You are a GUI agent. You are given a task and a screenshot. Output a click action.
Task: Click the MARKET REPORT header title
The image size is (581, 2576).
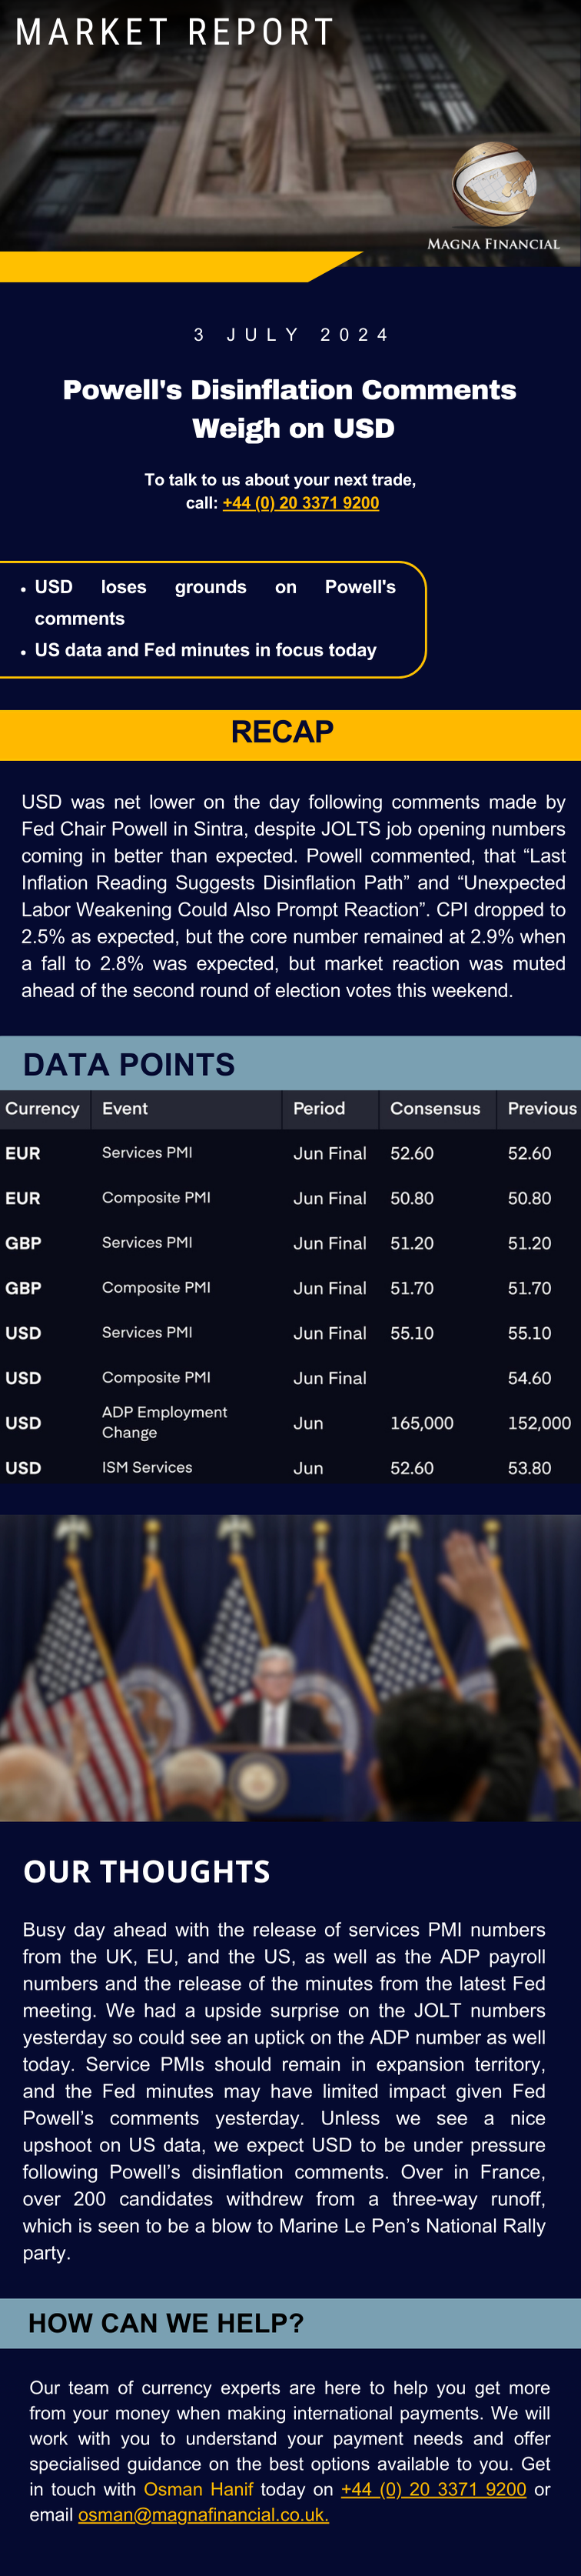tap(174, 32)
